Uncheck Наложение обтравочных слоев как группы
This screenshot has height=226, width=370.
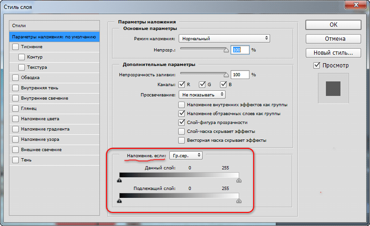click(x=181, y=114)
